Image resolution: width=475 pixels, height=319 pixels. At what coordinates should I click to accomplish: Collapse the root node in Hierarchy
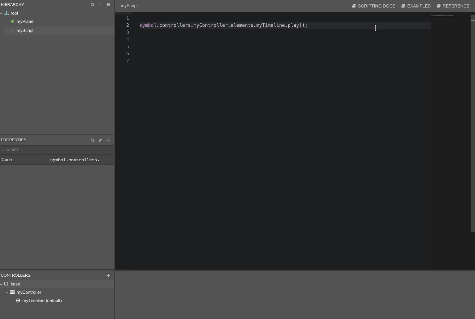click(x=2, y=13)
